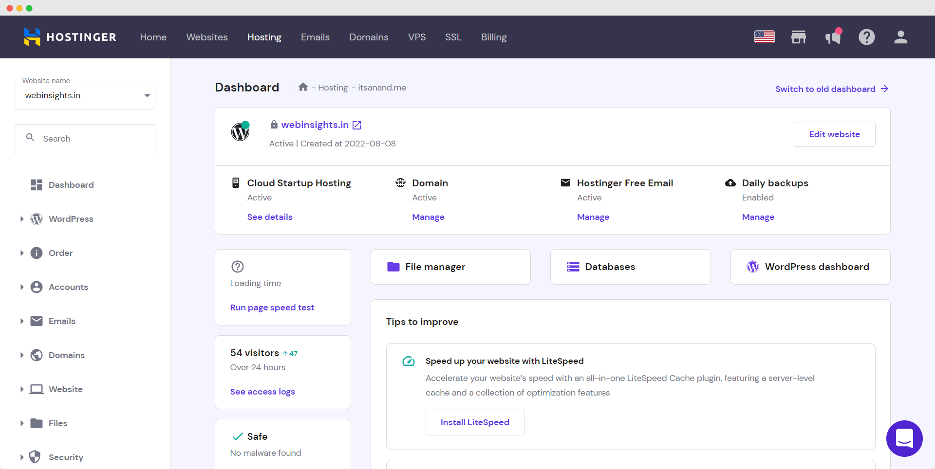Screen dimensions: 935x469
Task: Click the Domain www globe icon
Action: click(401, 183)
